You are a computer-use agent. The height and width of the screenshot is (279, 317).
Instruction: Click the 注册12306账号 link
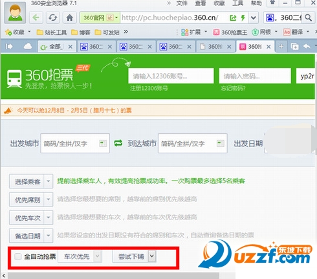[x=149, y=88]
